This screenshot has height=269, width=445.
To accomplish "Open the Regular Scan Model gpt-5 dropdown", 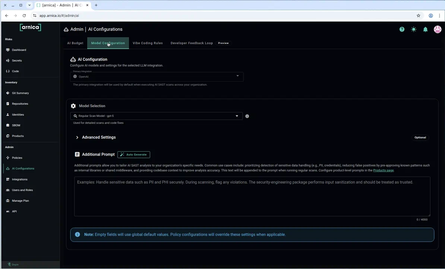I will 157,116.
